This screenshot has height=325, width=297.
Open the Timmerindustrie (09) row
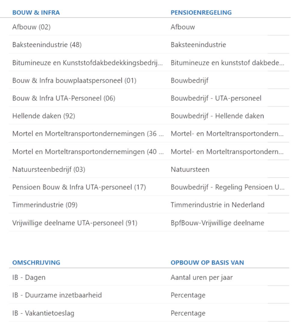45,205
